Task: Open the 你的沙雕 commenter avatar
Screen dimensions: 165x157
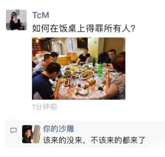Action: coord(31,134)
